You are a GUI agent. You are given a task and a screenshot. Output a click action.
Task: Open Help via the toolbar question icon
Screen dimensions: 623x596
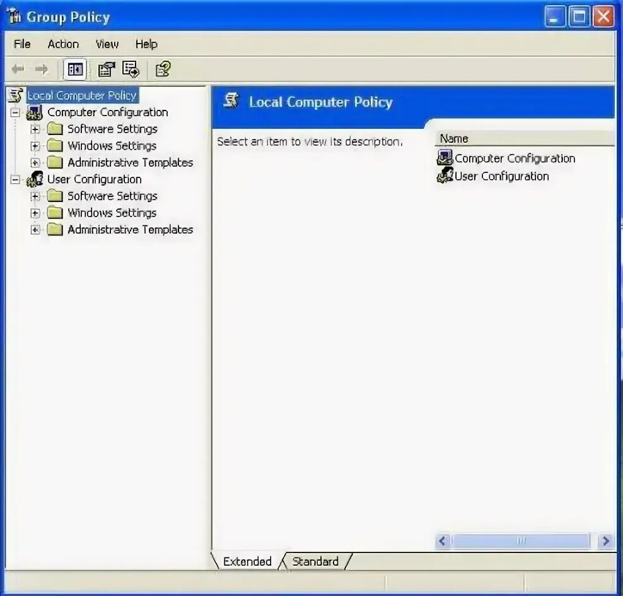[x=163, y=69]
